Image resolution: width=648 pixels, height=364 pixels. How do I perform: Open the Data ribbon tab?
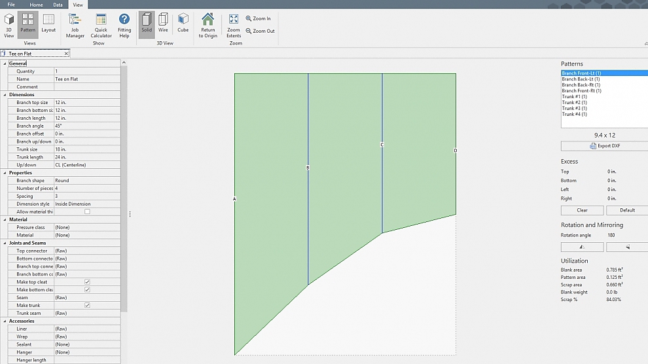pyautogui.click(x=58, y=5)
